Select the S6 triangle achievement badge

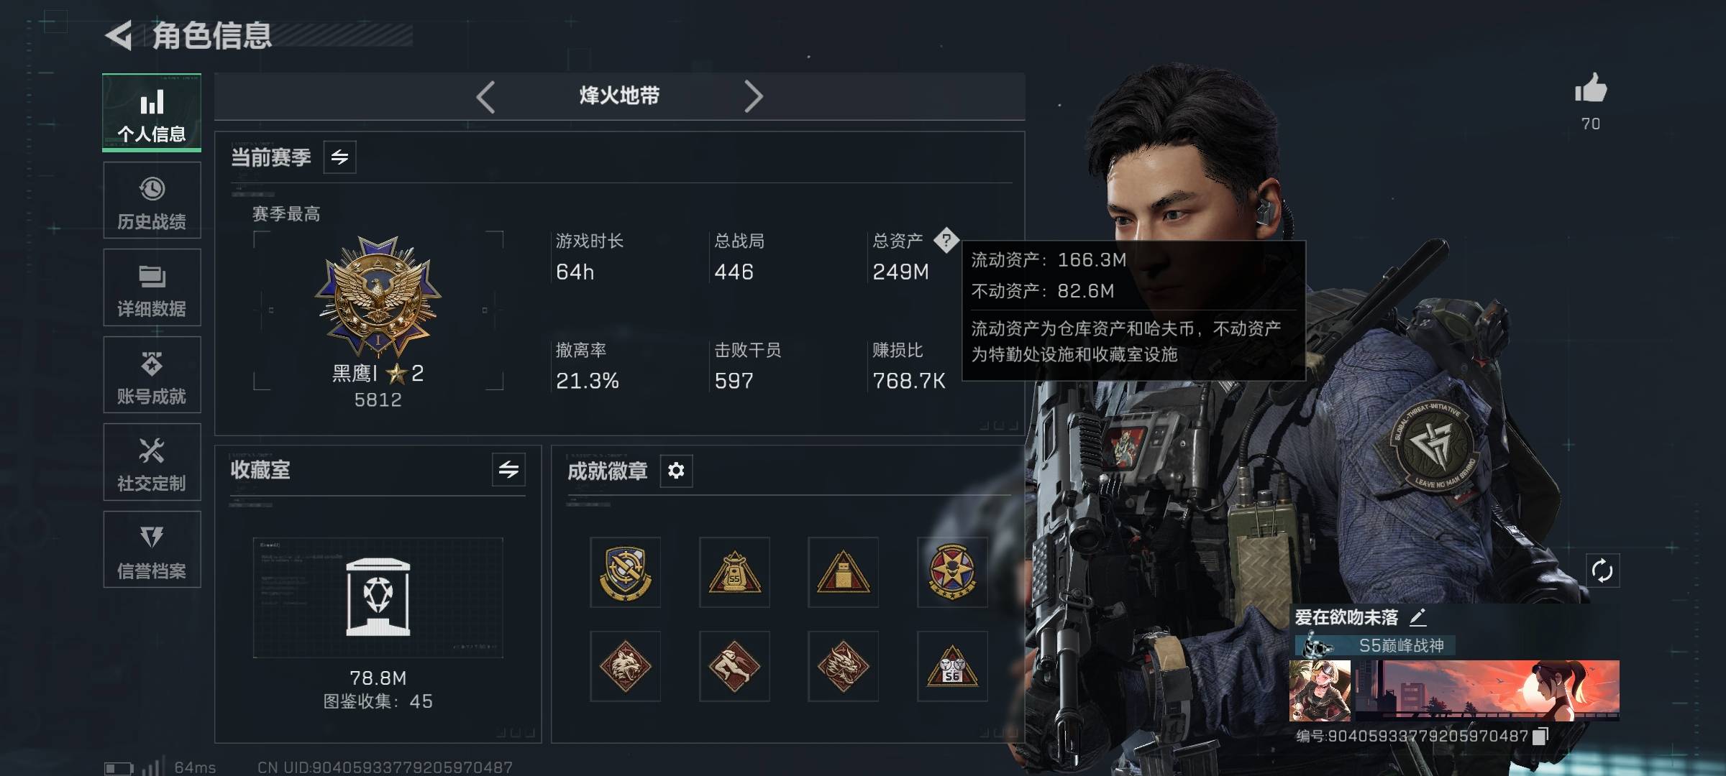[952, 667]
